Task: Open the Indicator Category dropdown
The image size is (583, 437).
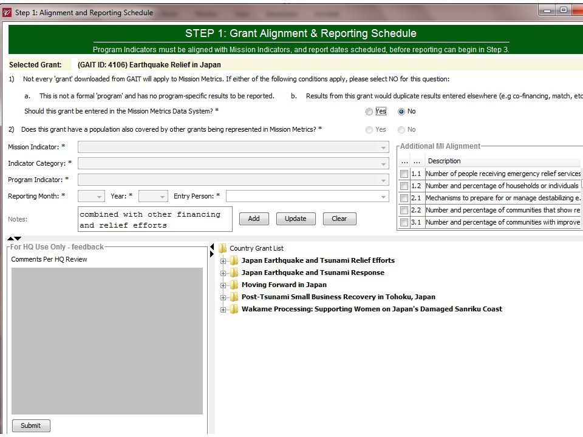Action: pos(233,163)
